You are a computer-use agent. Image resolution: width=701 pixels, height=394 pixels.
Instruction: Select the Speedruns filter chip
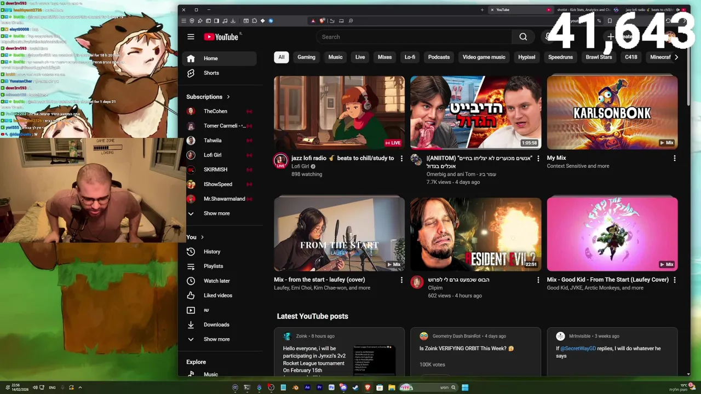pos(560,57)
